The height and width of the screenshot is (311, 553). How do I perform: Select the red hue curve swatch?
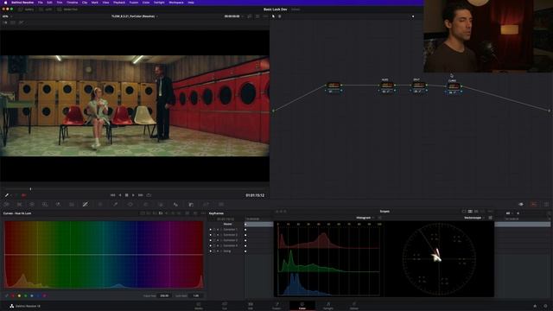tap(13, 295)
